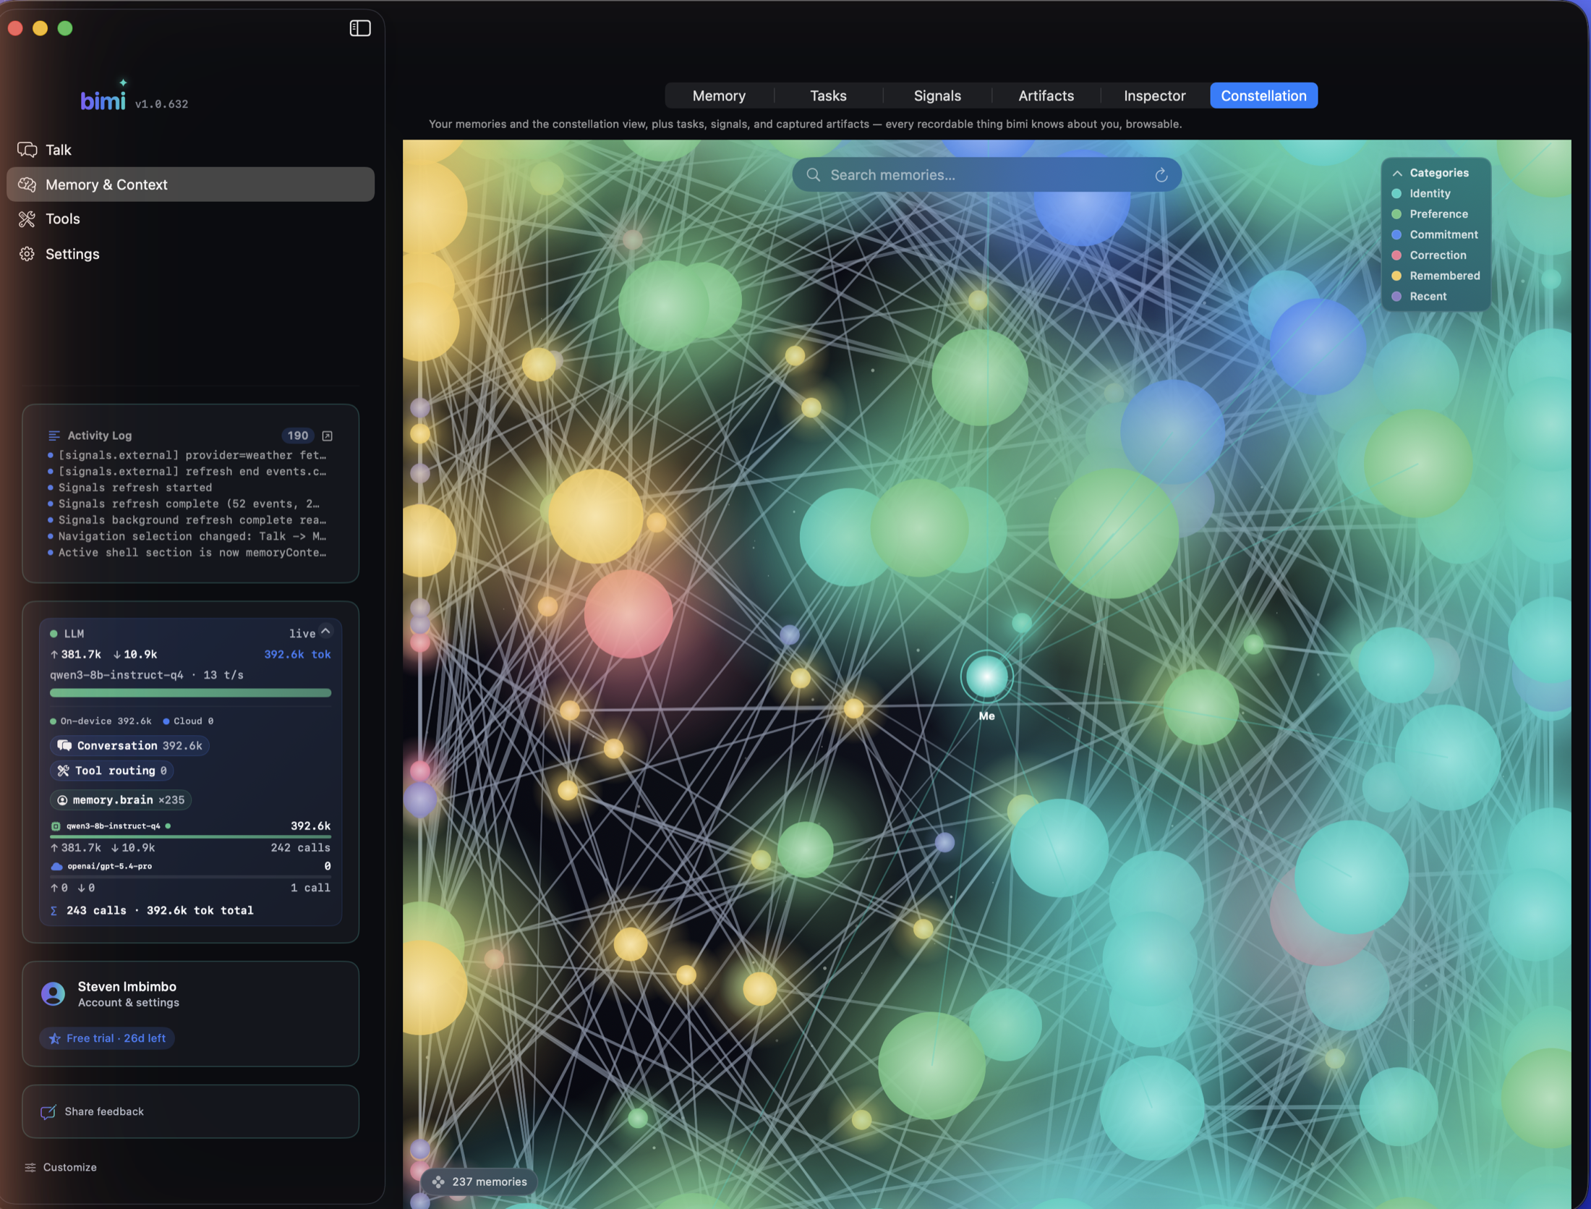Click the Tools wrench icon
Screen dimensions: 1591x1209
click(x=27, y=219)
